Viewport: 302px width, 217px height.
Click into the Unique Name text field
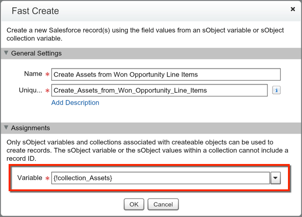159,90
